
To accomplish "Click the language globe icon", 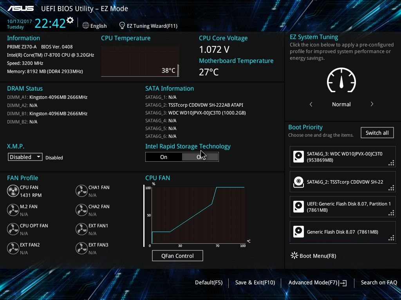I will pyautogui.click(x=86, y=25).
